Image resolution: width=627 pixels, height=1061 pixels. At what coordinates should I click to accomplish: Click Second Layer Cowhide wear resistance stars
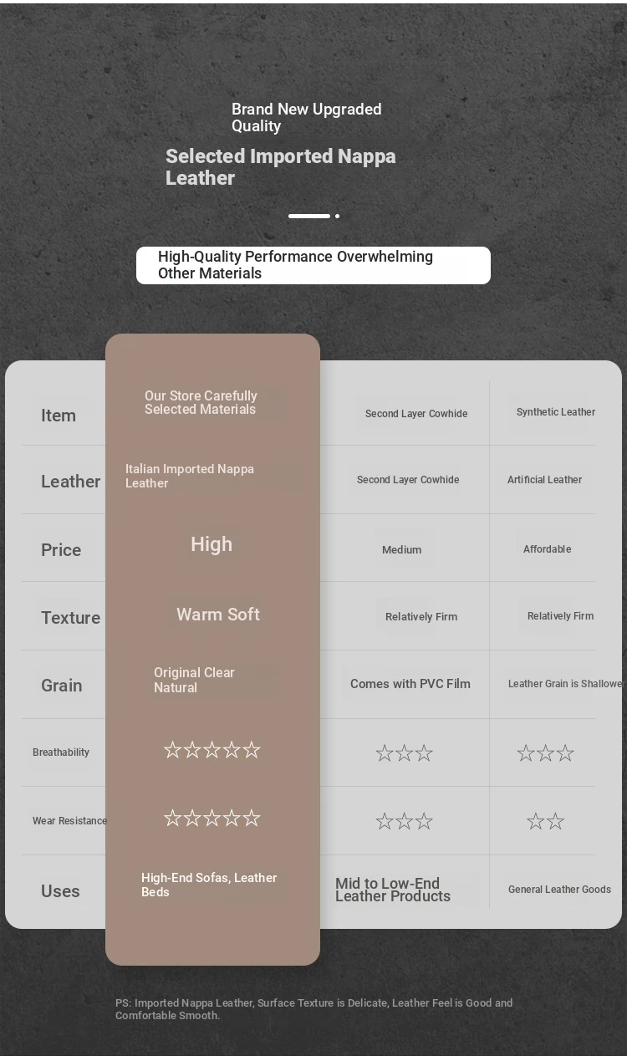pyautogui.click(x=404, y=821)
